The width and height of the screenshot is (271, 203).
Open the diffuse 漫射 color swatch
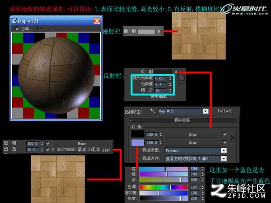coord(146,32)
